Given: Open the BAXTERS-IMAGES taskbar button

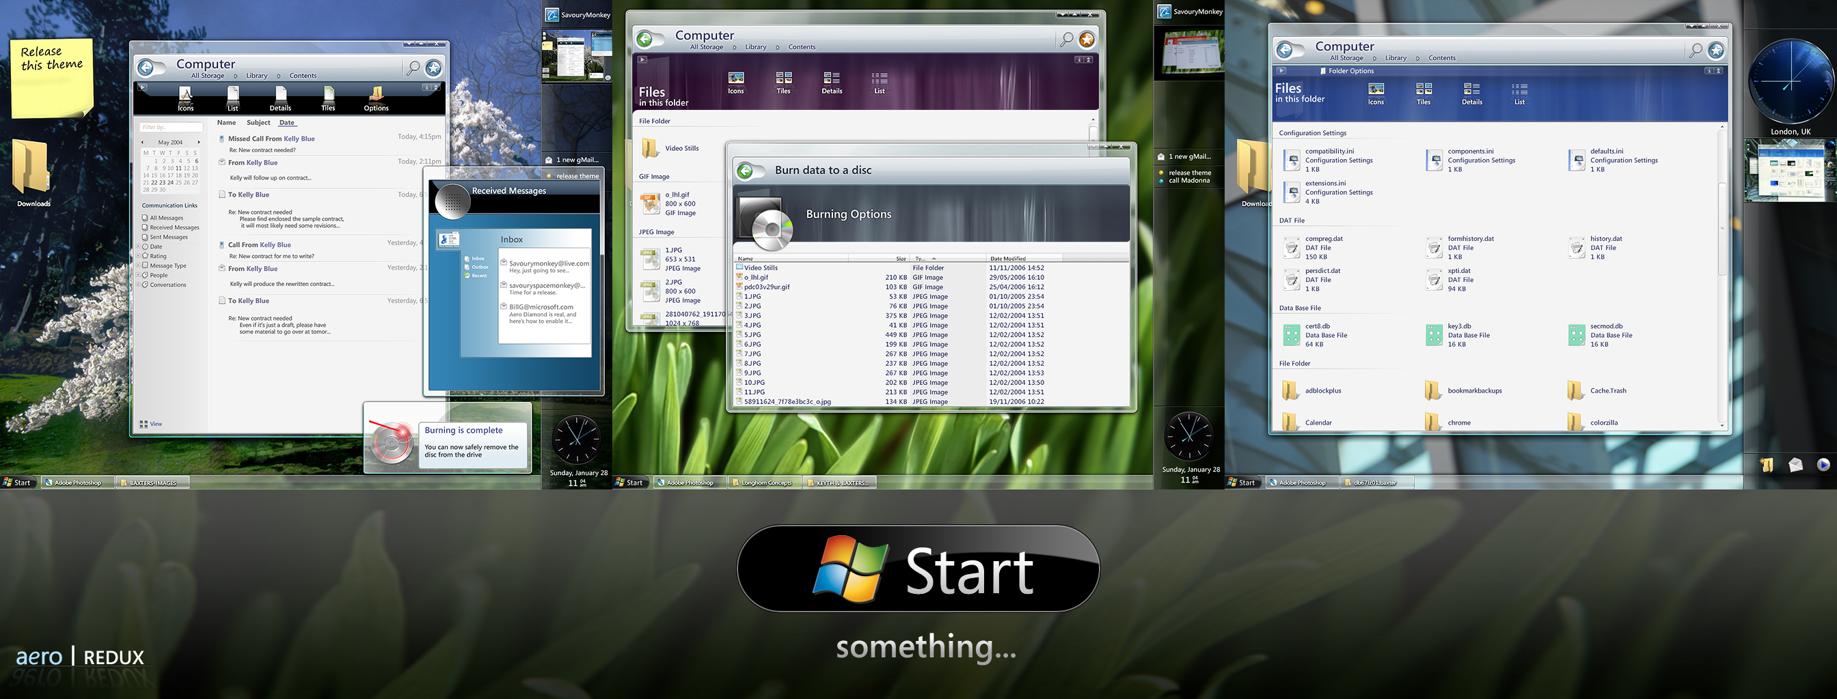Looking at the screenshot, I should [152, 483].
